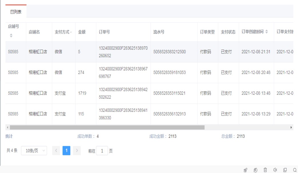The width and height of the screenshot is (298, 173).
Task: Click the 前往 page number input field
Action: 102,151
